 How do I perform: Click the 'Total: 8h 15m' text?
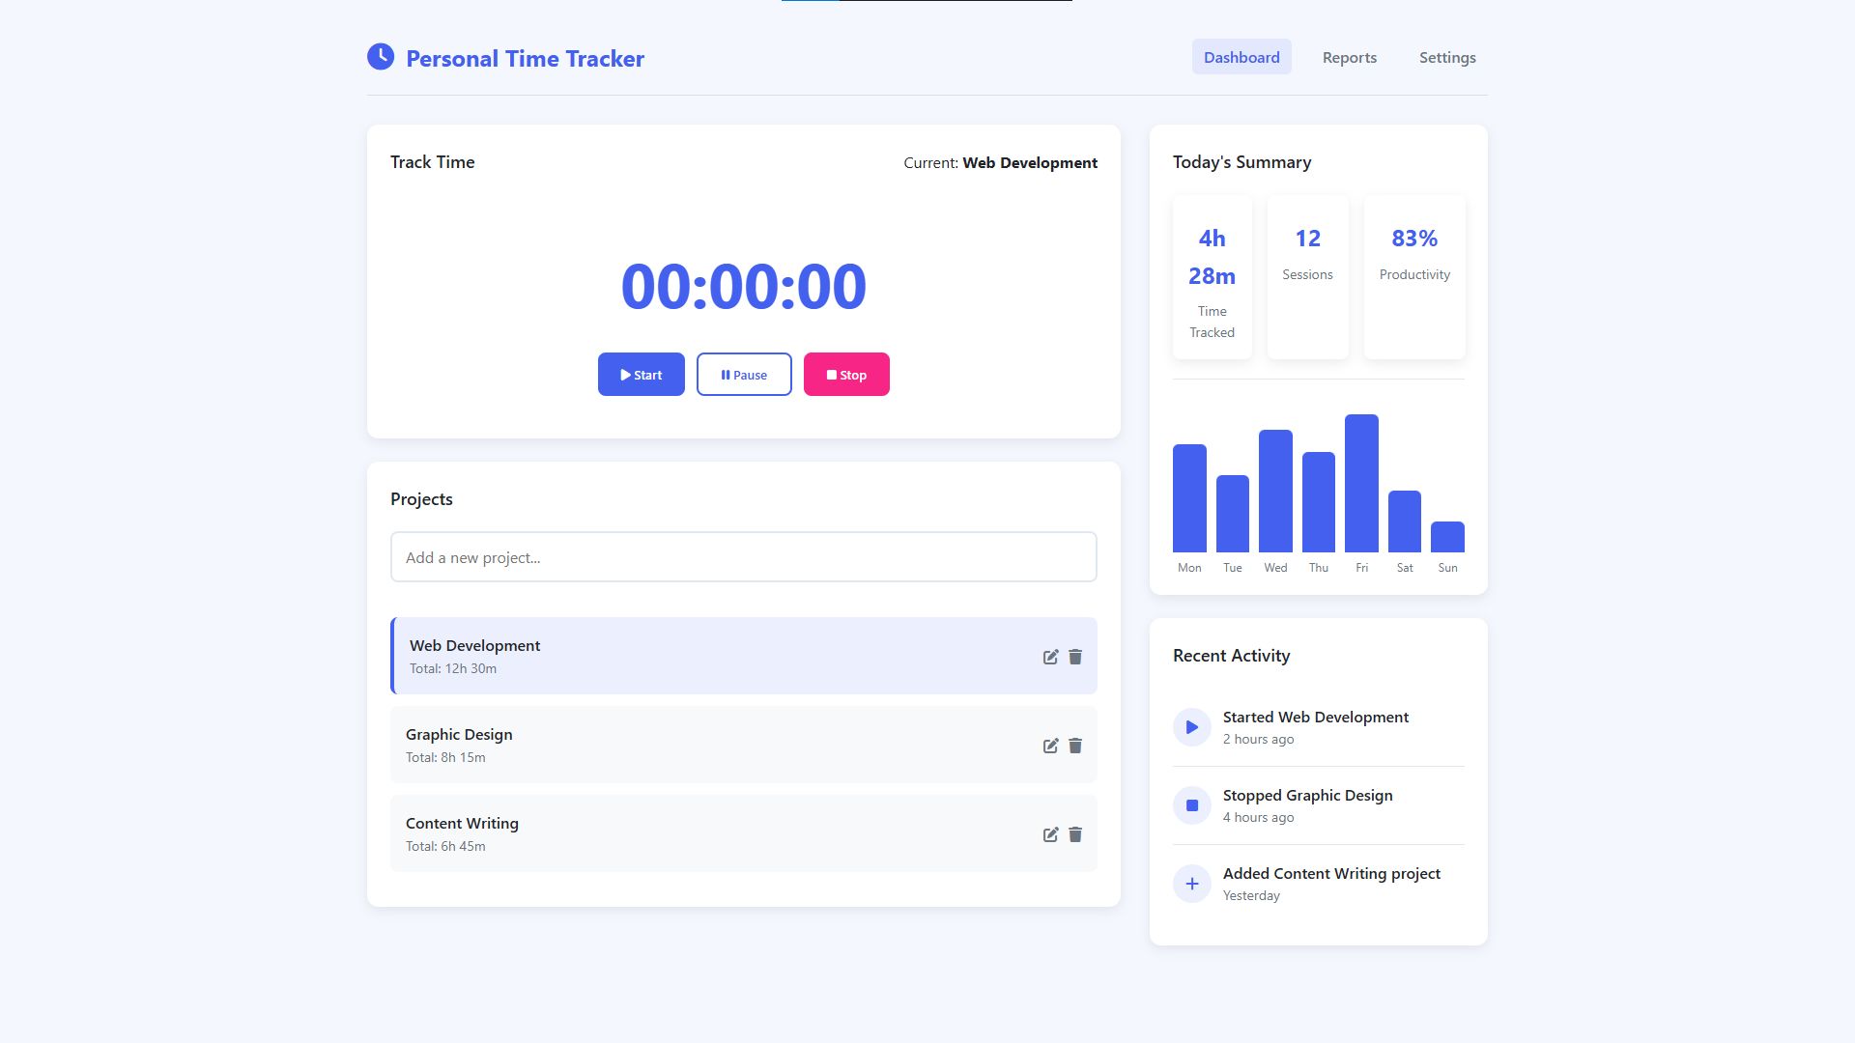pos(445,757)
